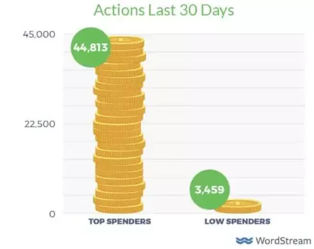
Task: Click the TOP SPENDERS axis label
Action: (x=120, y=221)
